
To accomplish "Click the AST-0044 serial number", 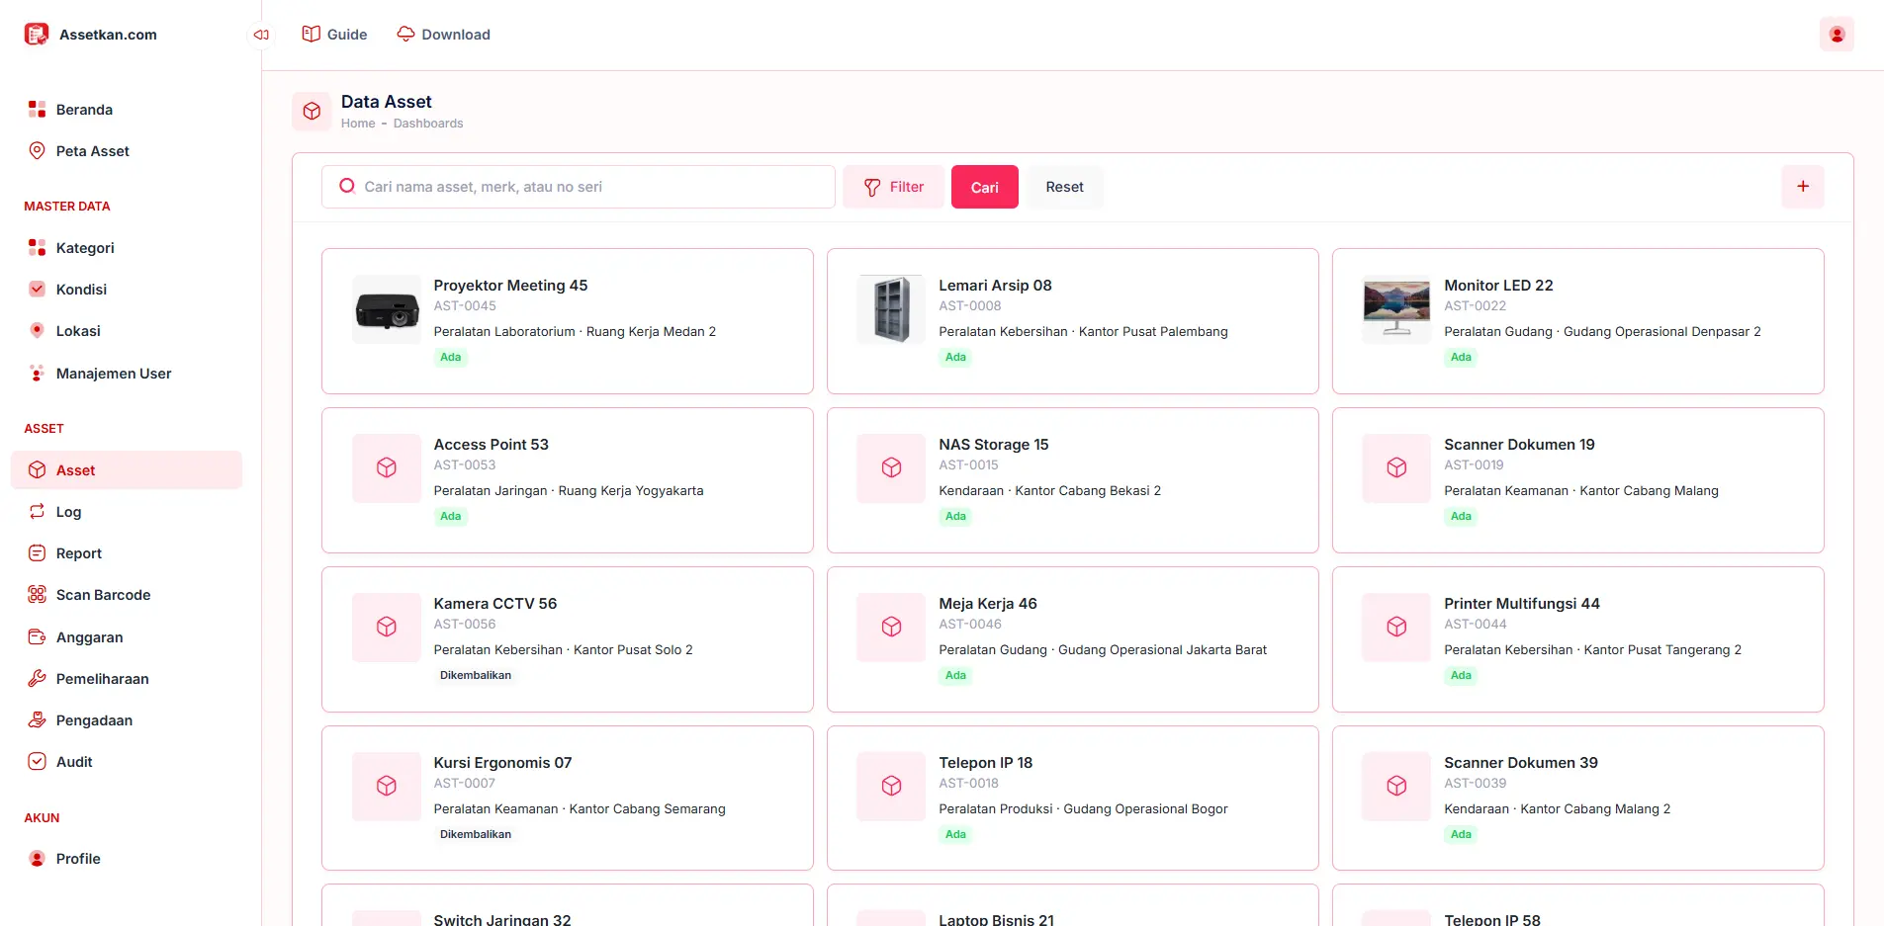I will pyautogui.click(x=1476, y=625).
